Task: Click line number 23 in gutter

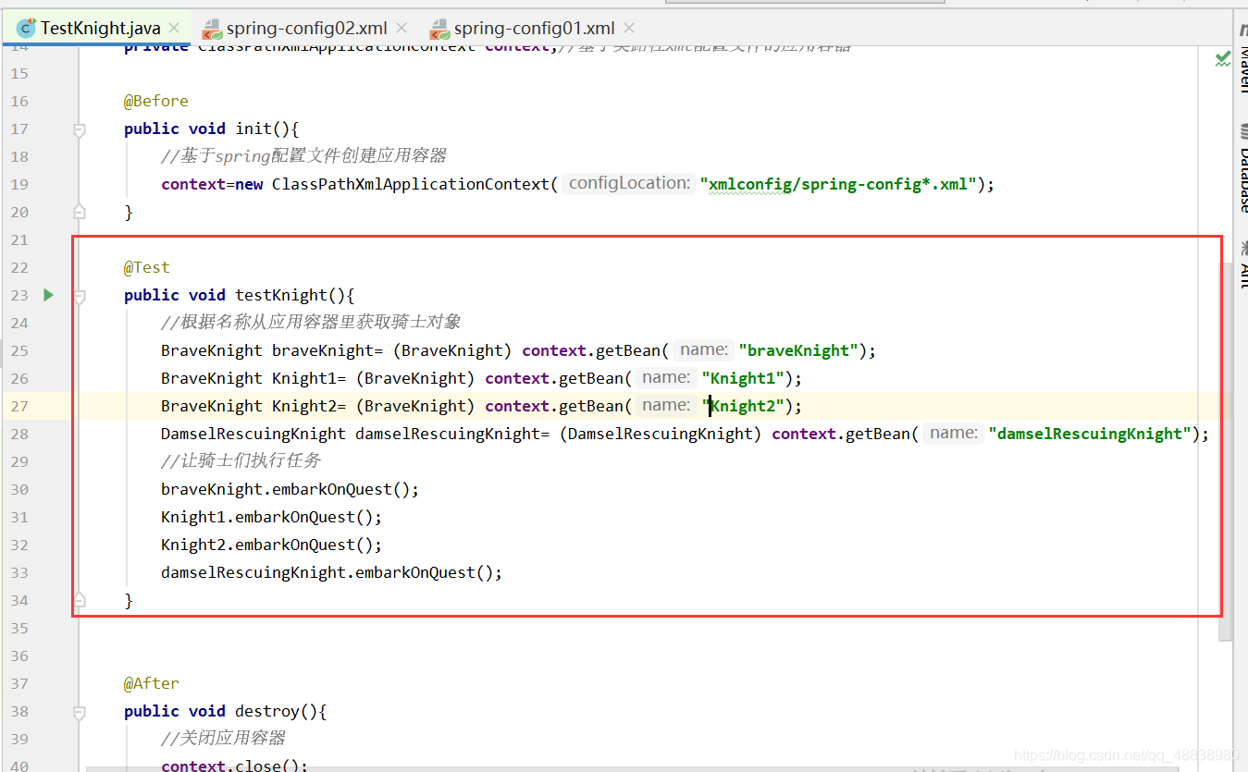Action: 19,295
